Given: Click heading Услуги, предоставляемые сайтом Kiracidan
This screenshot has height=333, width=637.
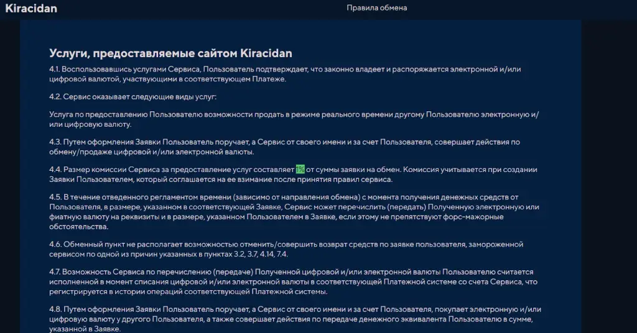Looking at the screenshot, I should coord(170,53).
